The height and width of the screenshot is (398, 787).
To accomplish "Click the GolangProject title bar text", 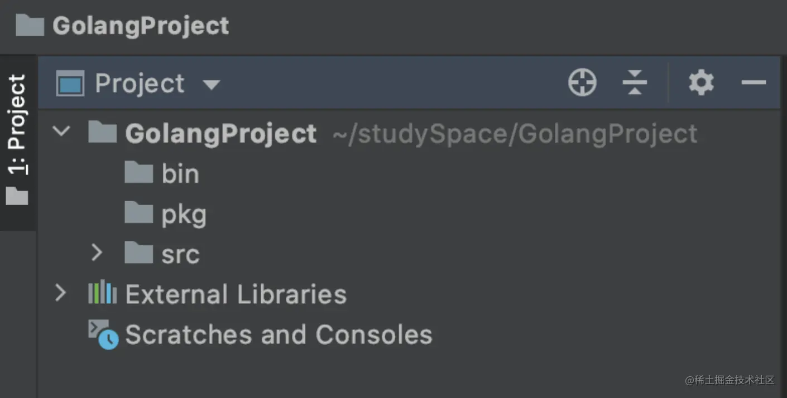I will tap(140, 26).
